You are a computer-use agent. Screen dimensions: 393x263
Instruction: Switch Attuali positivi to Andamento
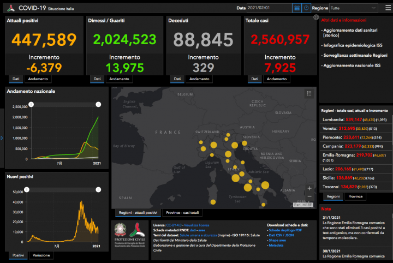(x=38, y=79)
